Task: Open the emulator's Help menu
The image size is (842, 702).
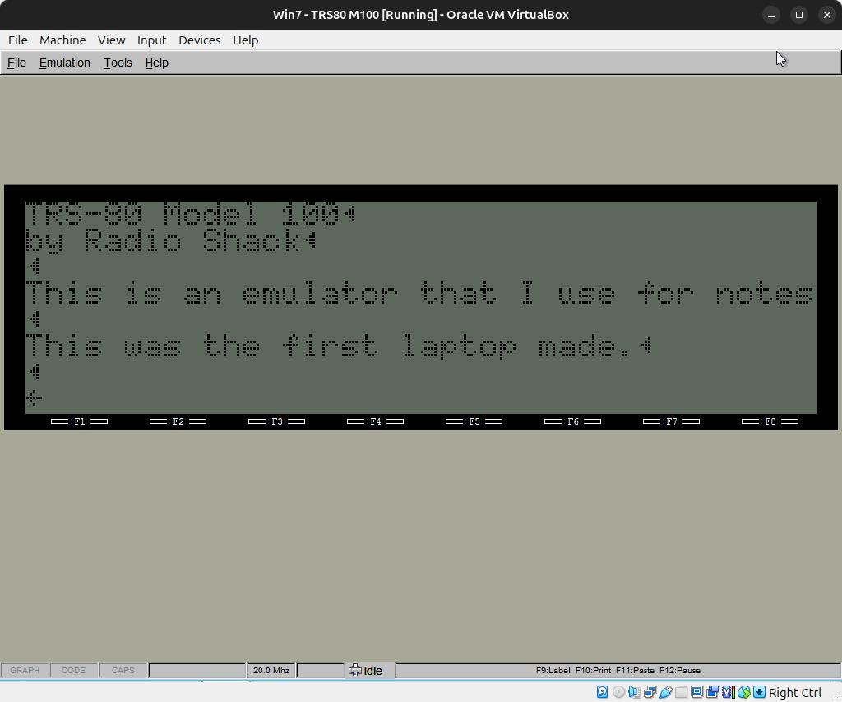Action: (157, 63)
